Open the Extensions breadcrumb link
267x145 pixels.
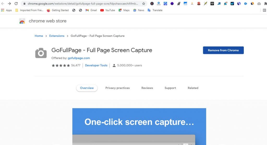pyautogui.click(x=57, y=36)
